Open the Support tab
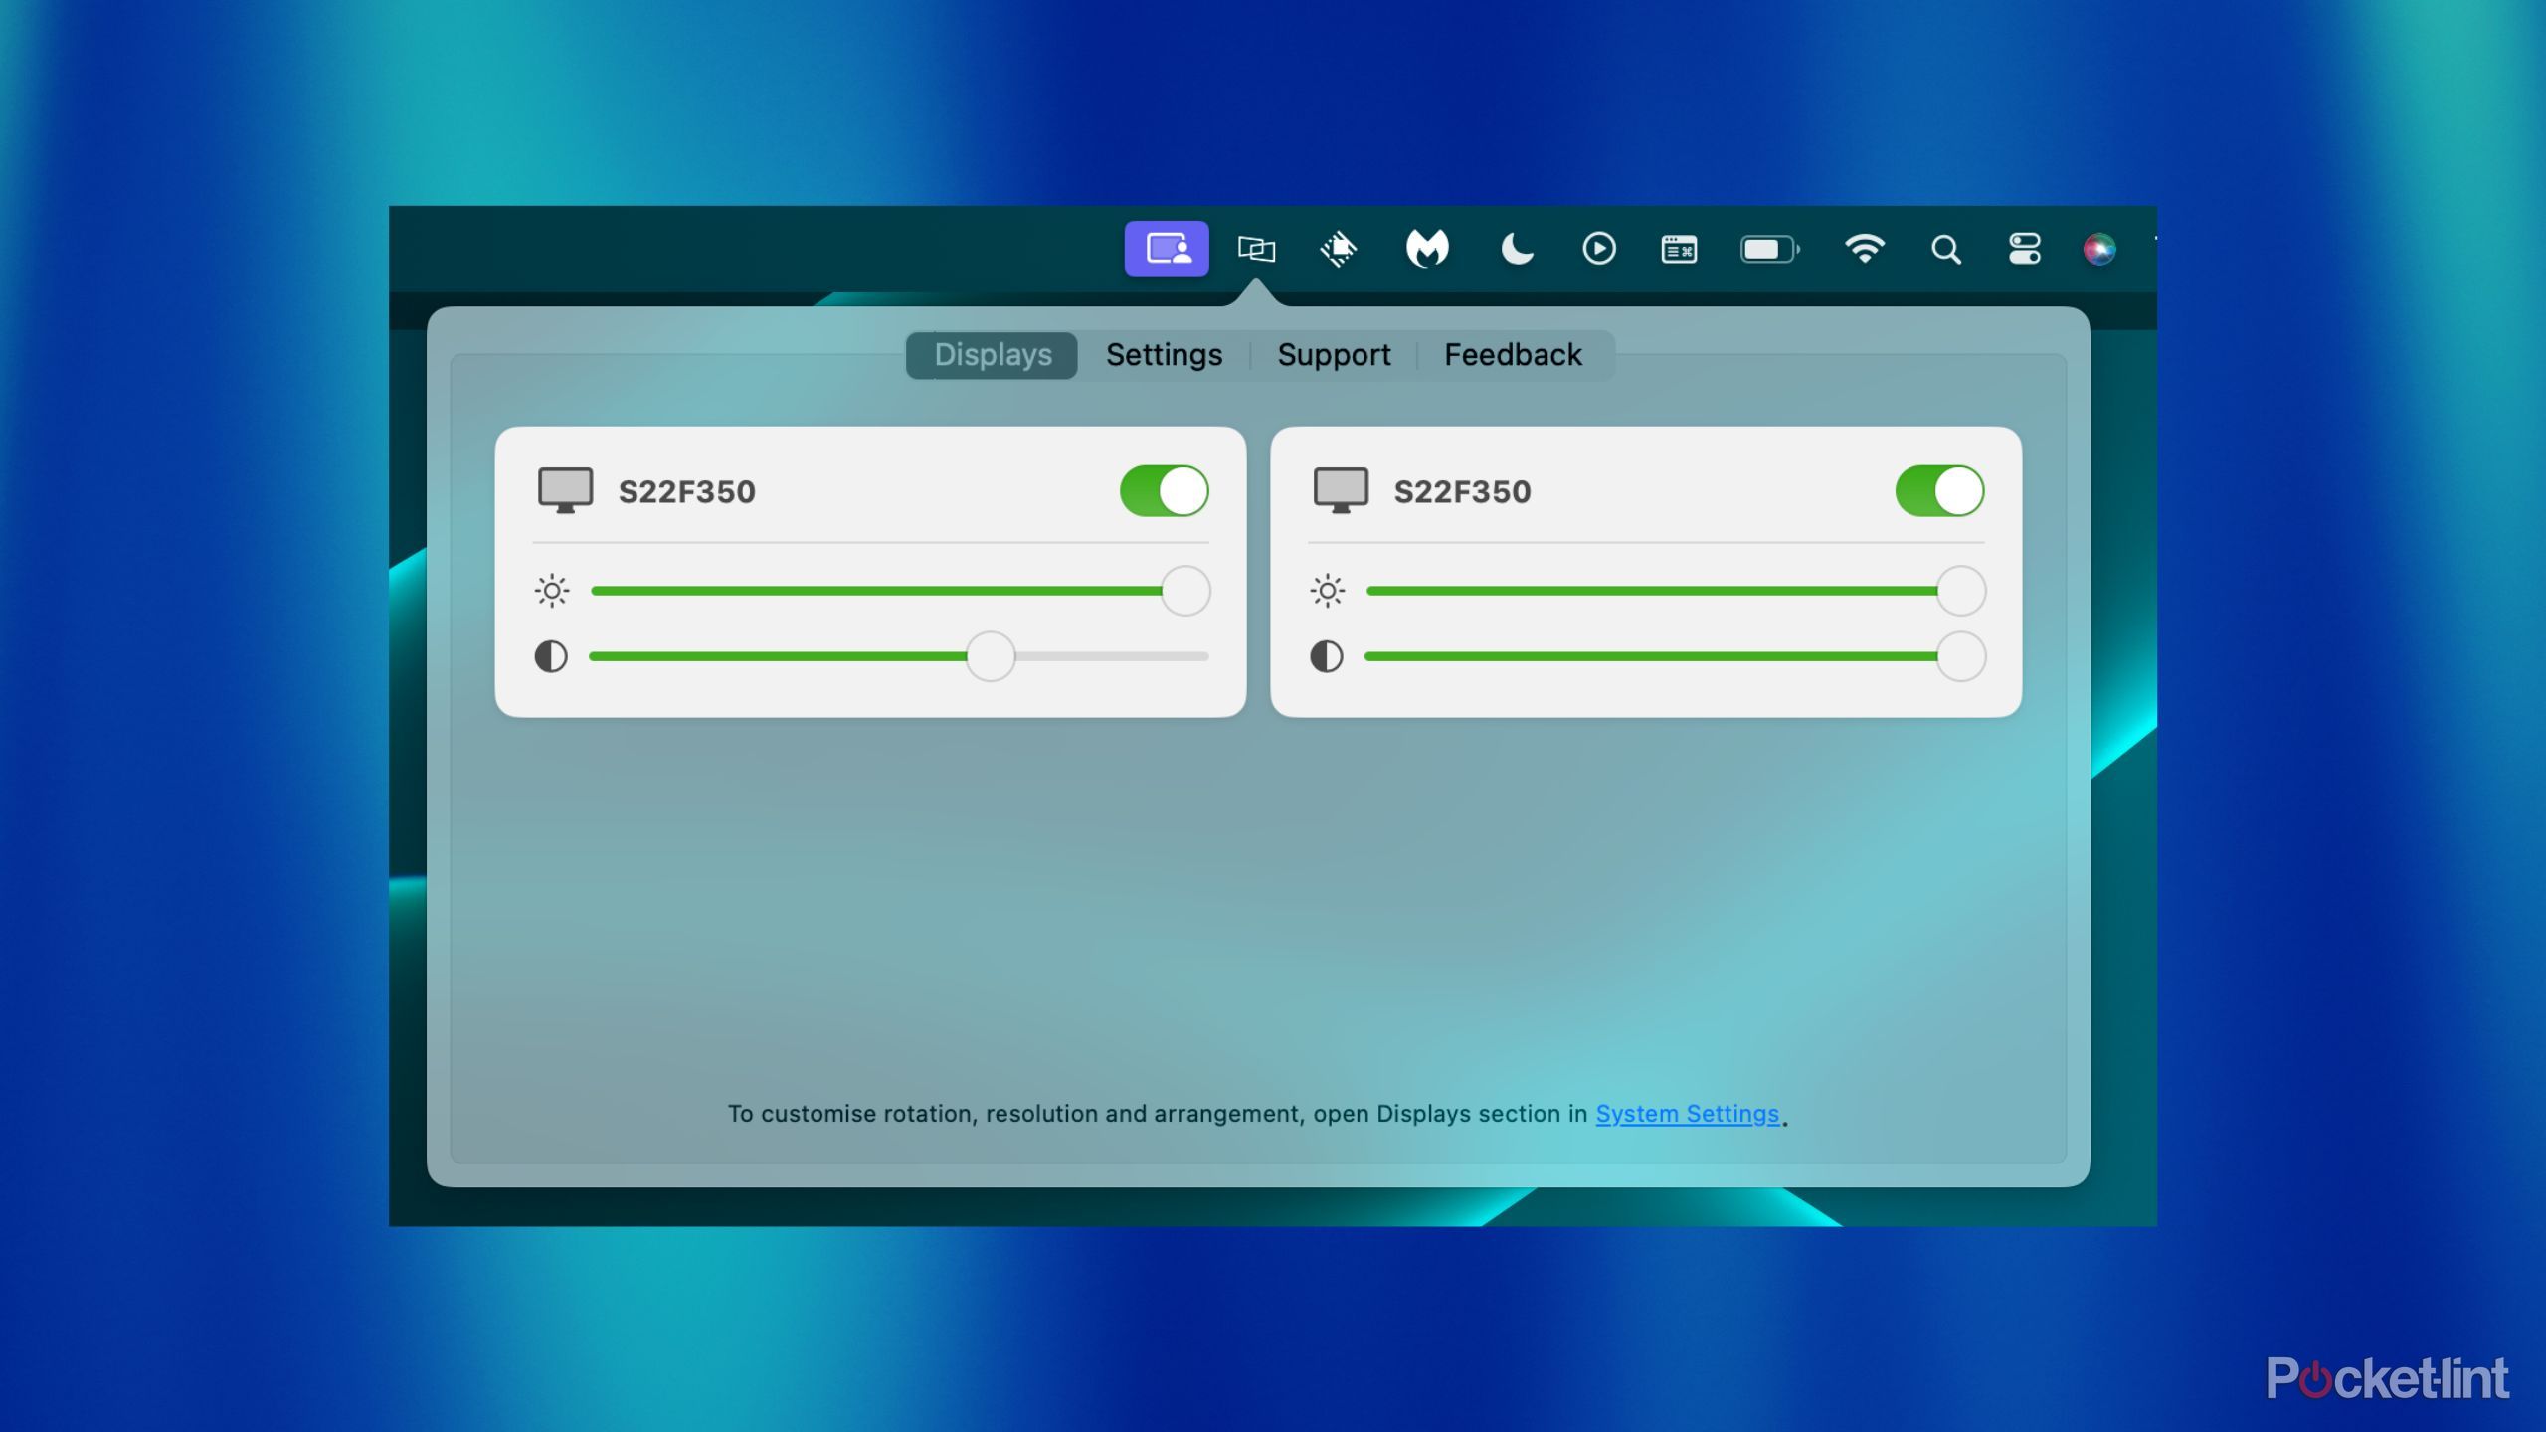The height and width of the screenshot is (1432, 2546). tap(1334, 355)
